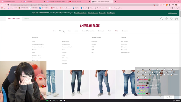The image size is (181, 102).
Task: Expand the Shoes & Accessories menu
Action: pos(88,31)
